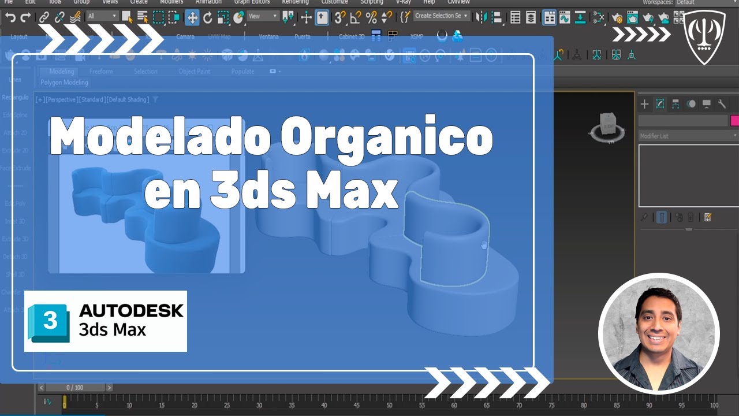Open the Create command panel tab
The width and height of the screenshot is (739, 416).
[645, 104]
